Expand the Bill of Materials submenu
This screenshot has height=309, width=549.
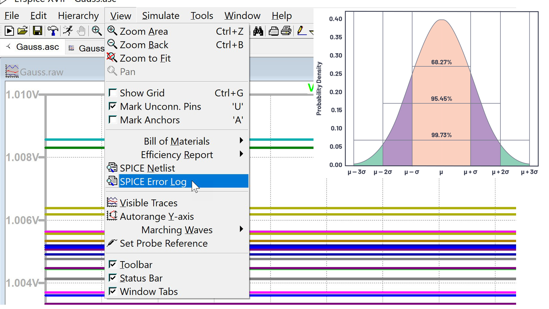click(177, 141)
